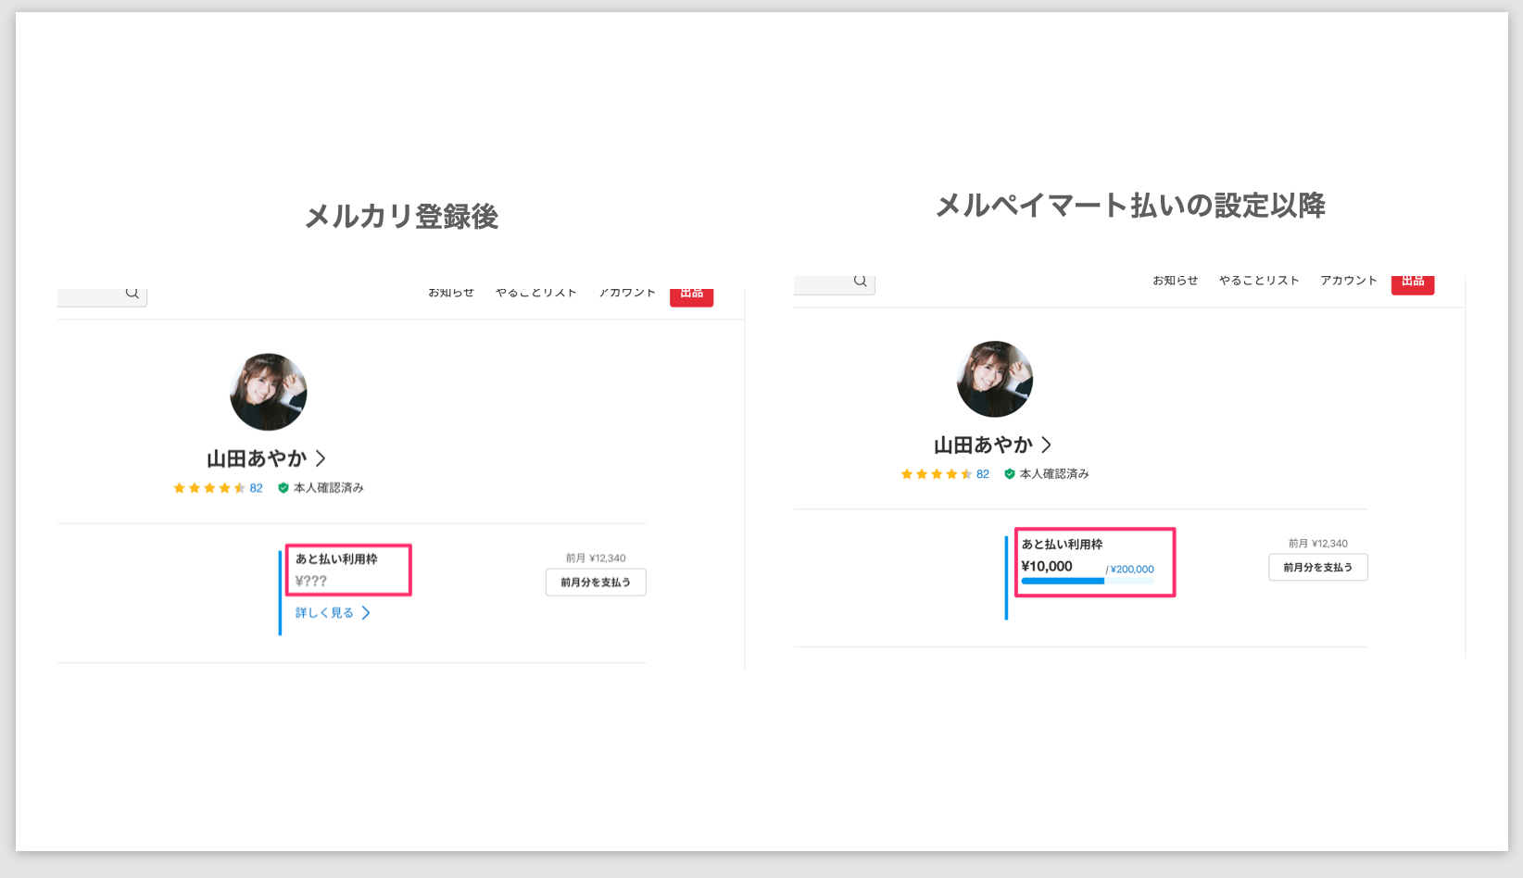Click the star rating 82 in right mockup
This screenshot has height=878, width=1523.
pos(945,474)
